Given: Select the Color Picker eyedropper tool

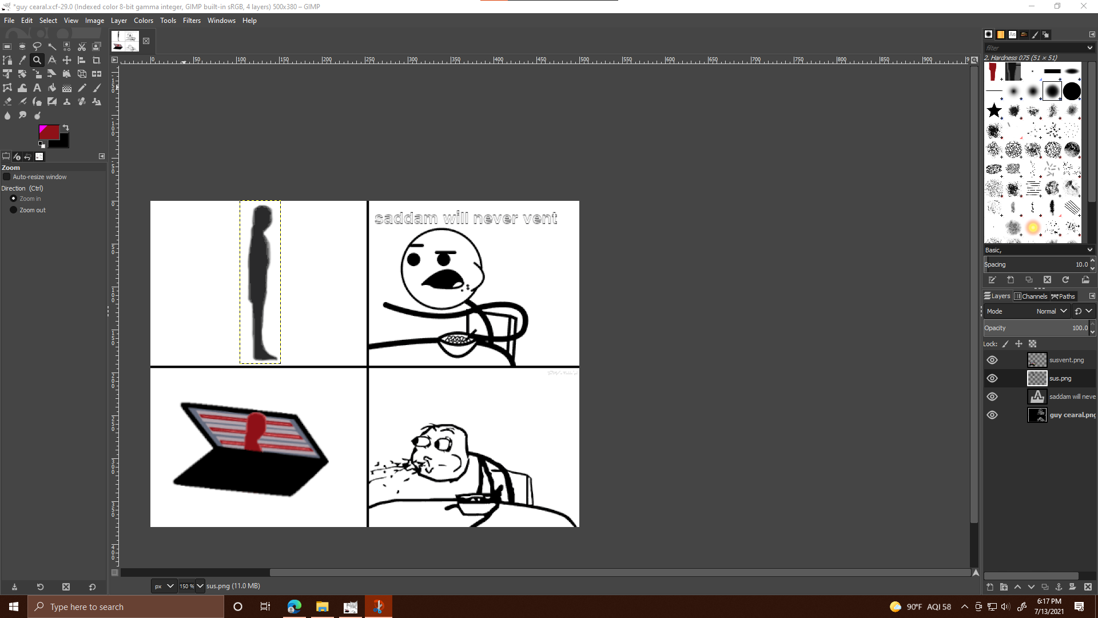Looking at the screenshot, I should tap(22, 60).
